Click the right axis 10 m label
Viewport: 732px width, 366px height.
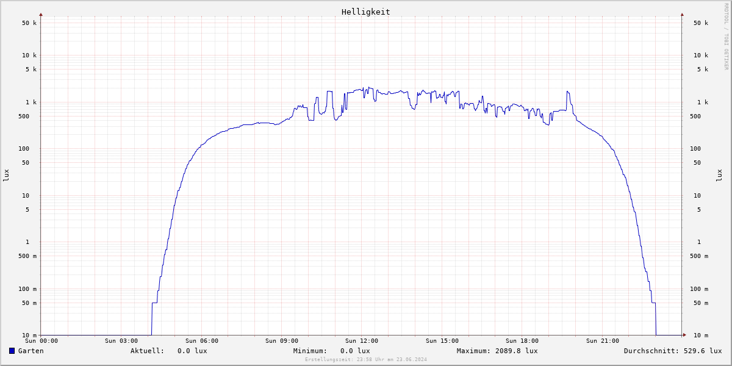click(x=701, y=335)
